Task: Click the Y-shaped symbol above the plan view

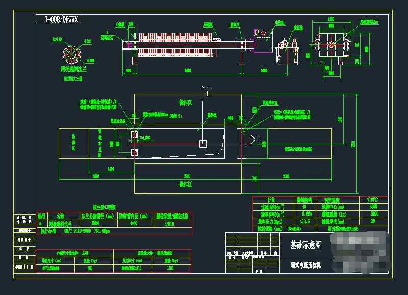Action: point(206,91)
